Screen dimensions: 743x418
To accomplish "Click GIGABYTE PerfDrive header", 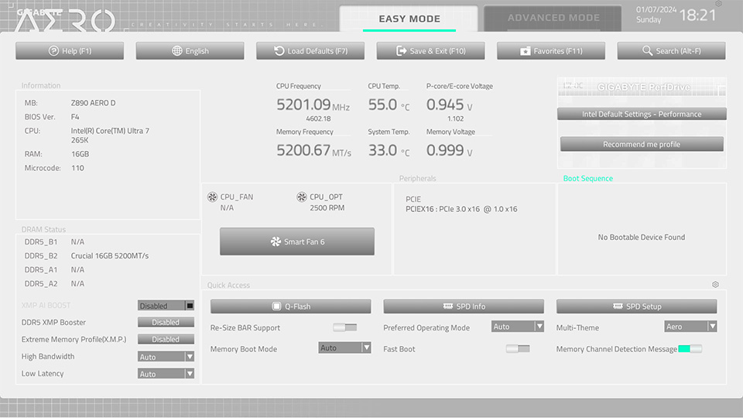I will pos(642,87).
